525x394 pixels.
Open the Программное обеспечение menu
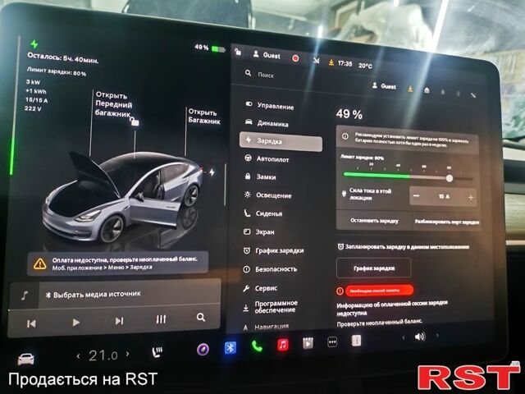[270, 306]
